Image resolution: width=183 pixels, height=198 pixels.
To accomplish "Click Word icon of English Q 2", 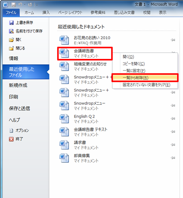I will click(x=64, y=119).
